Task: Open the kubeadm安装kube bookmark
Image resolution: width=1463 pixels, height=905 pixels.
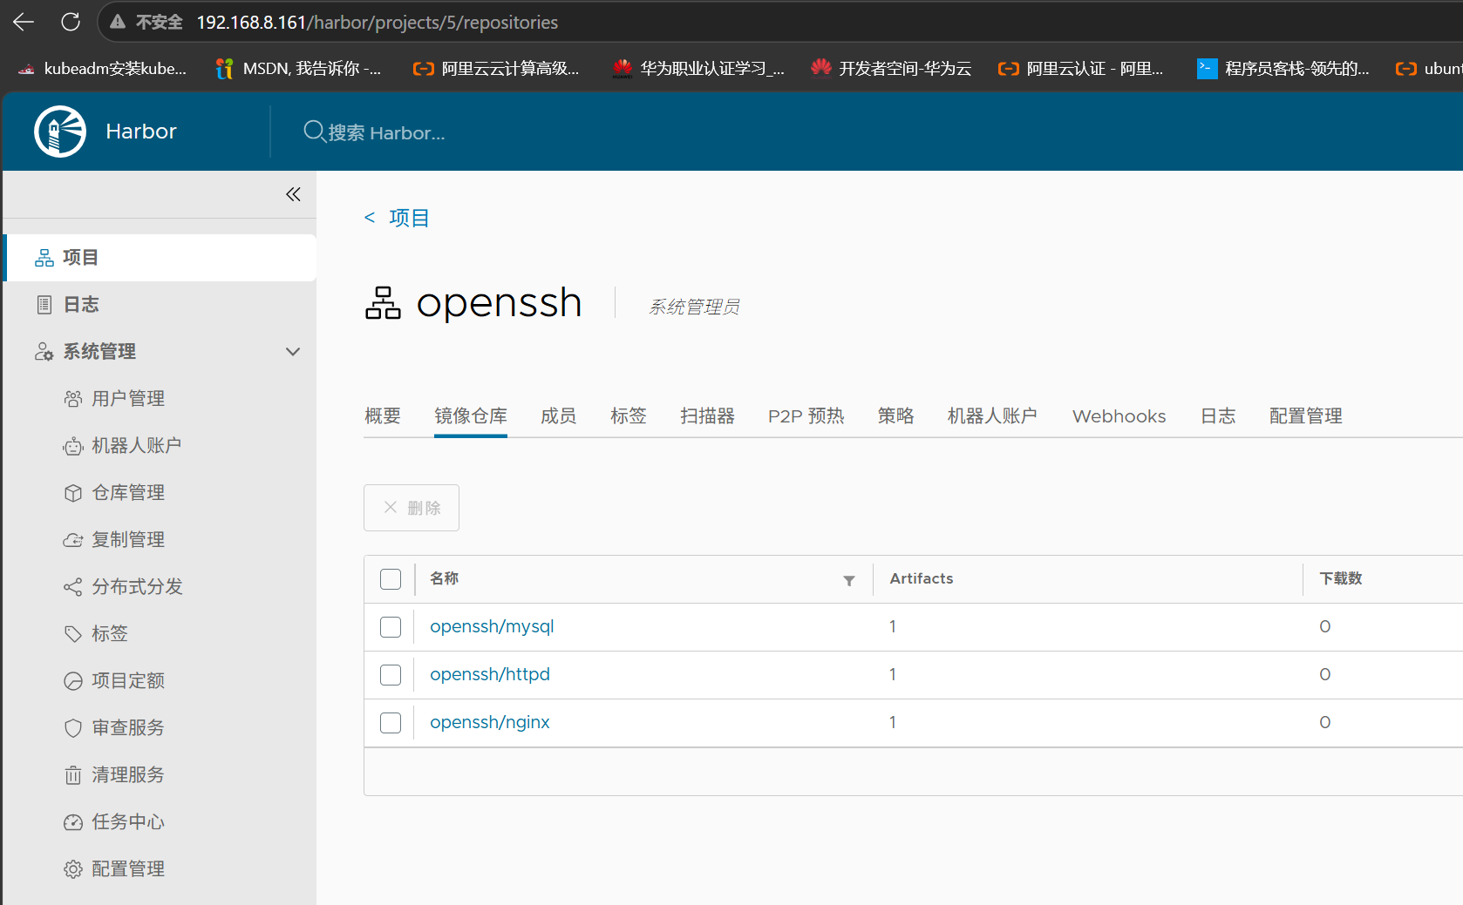Action: [x=102, y=68]
